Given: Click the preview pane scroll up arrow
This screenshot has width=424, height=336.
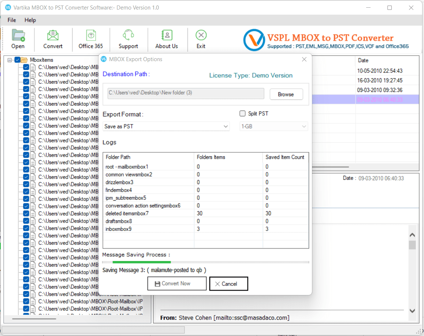Looking at the screenshot, I should click(x=412, y=235).
